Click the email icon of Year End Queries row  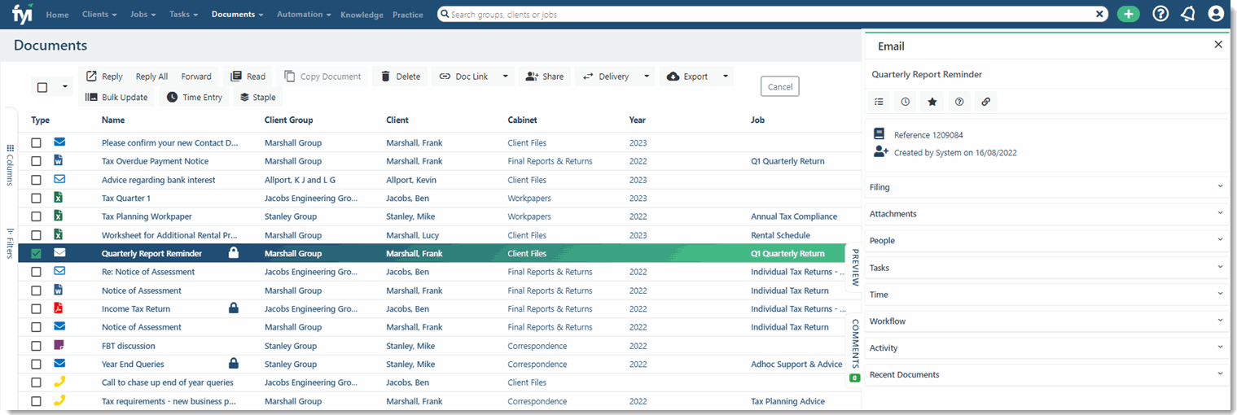click(59, 364)
